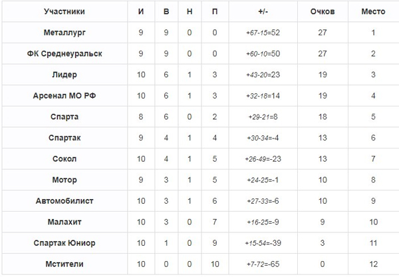399x277 pixels.
Task: Select the ФК Среднеуральск team name
Action: click(x=65, y=53)
